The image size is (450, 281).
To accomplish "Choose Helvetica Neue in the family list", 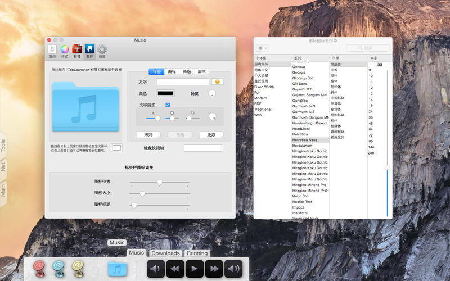I will pyautogui.click(x=310, y=140).
